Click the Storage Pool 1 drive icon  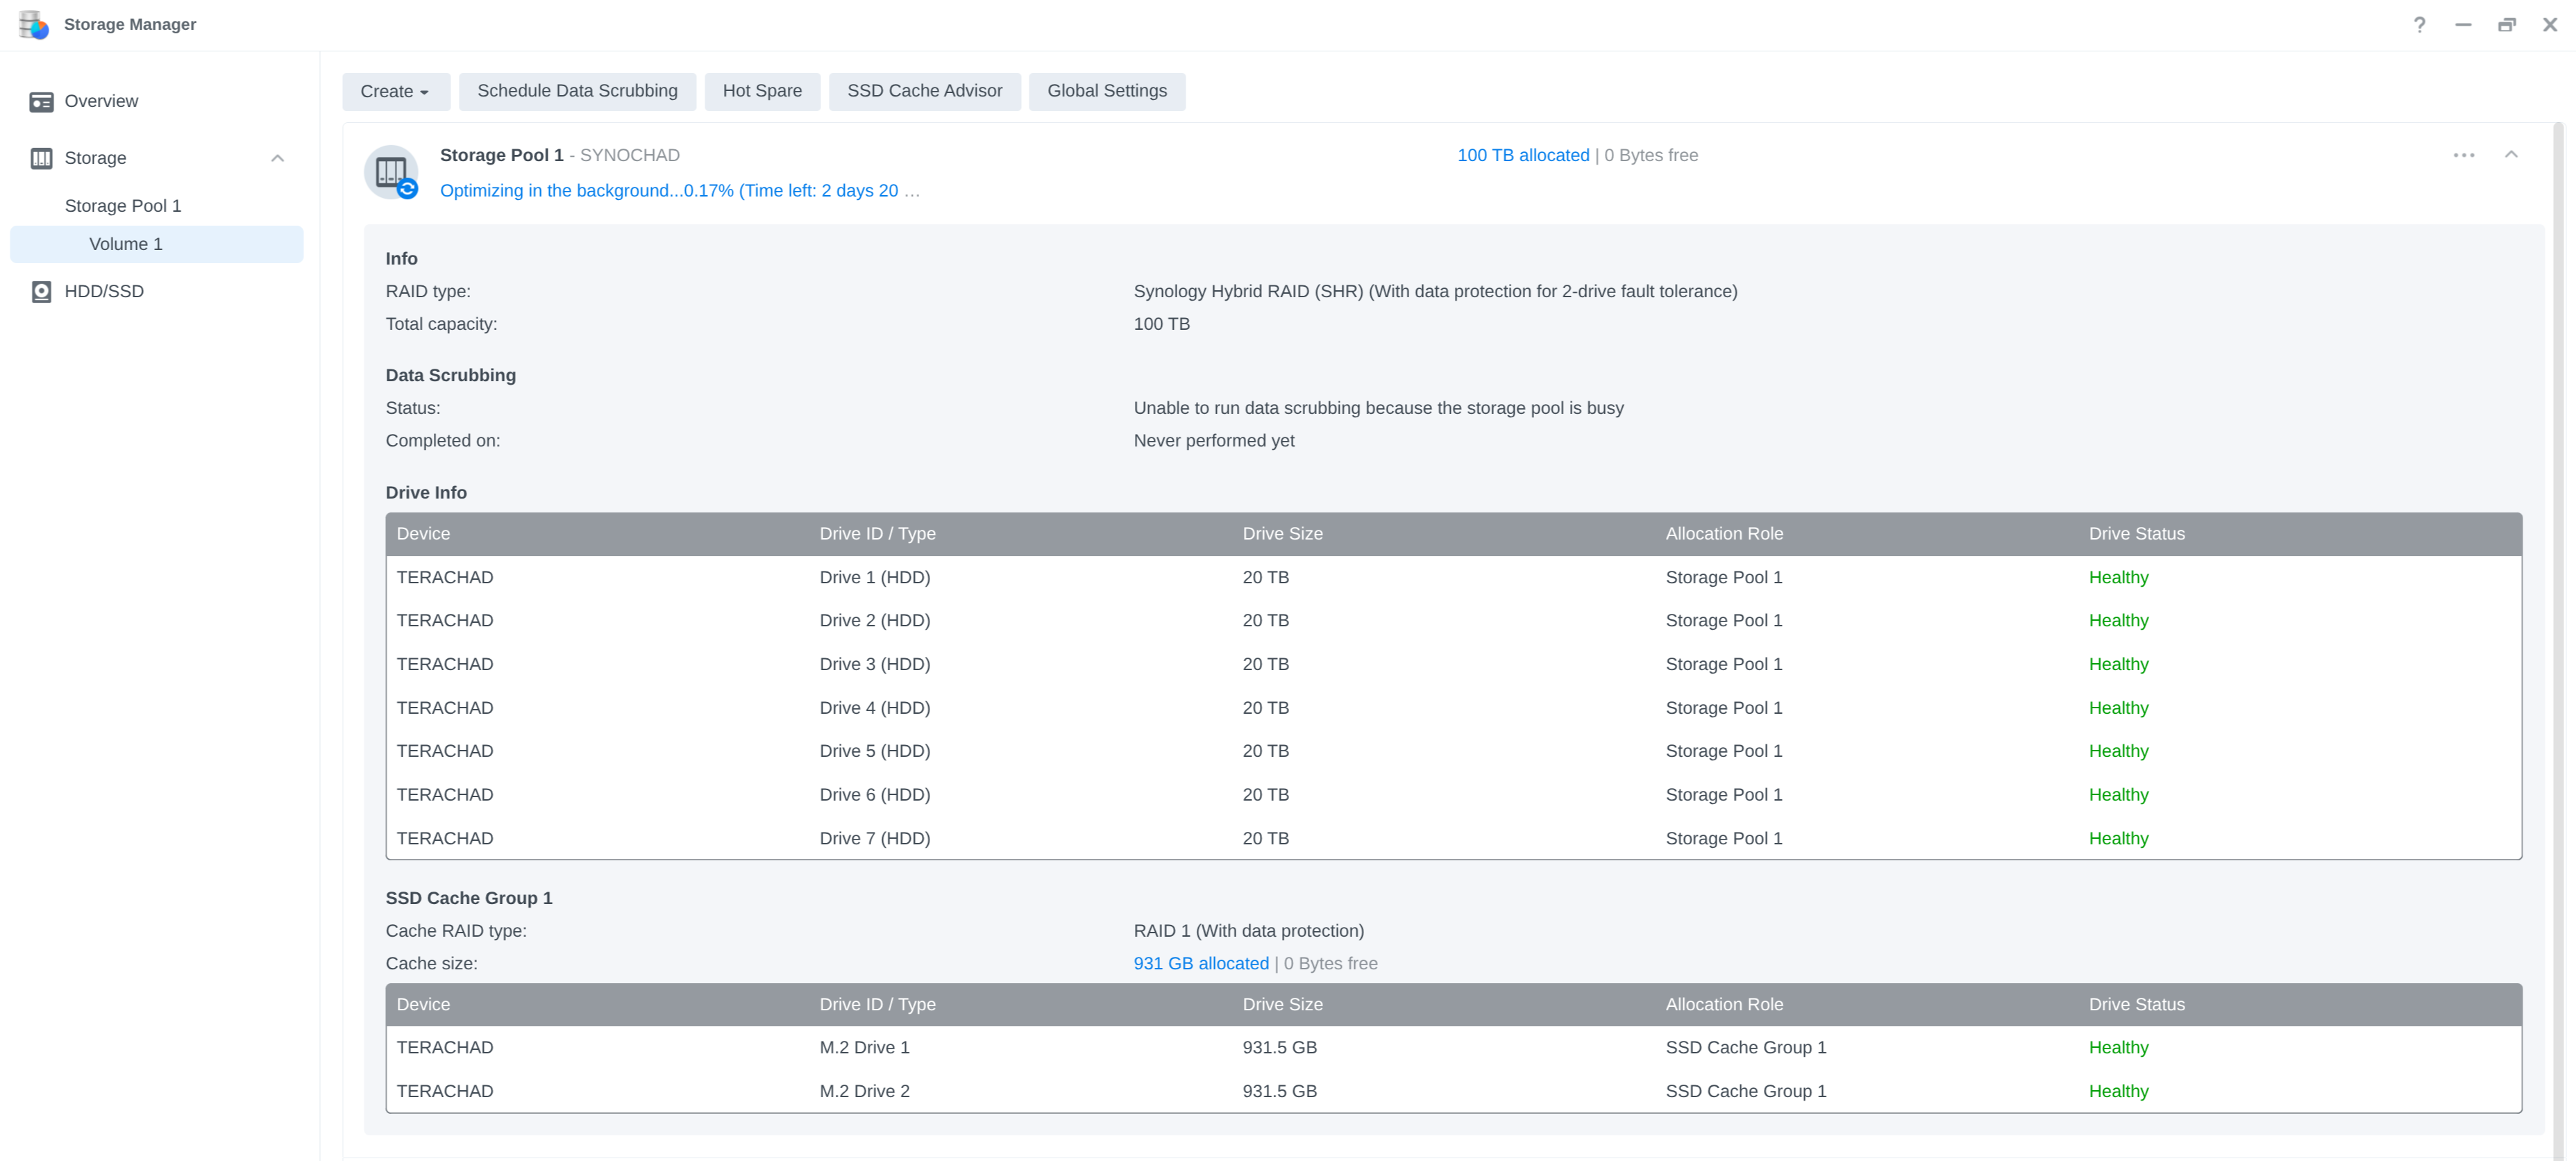[391, 172]
